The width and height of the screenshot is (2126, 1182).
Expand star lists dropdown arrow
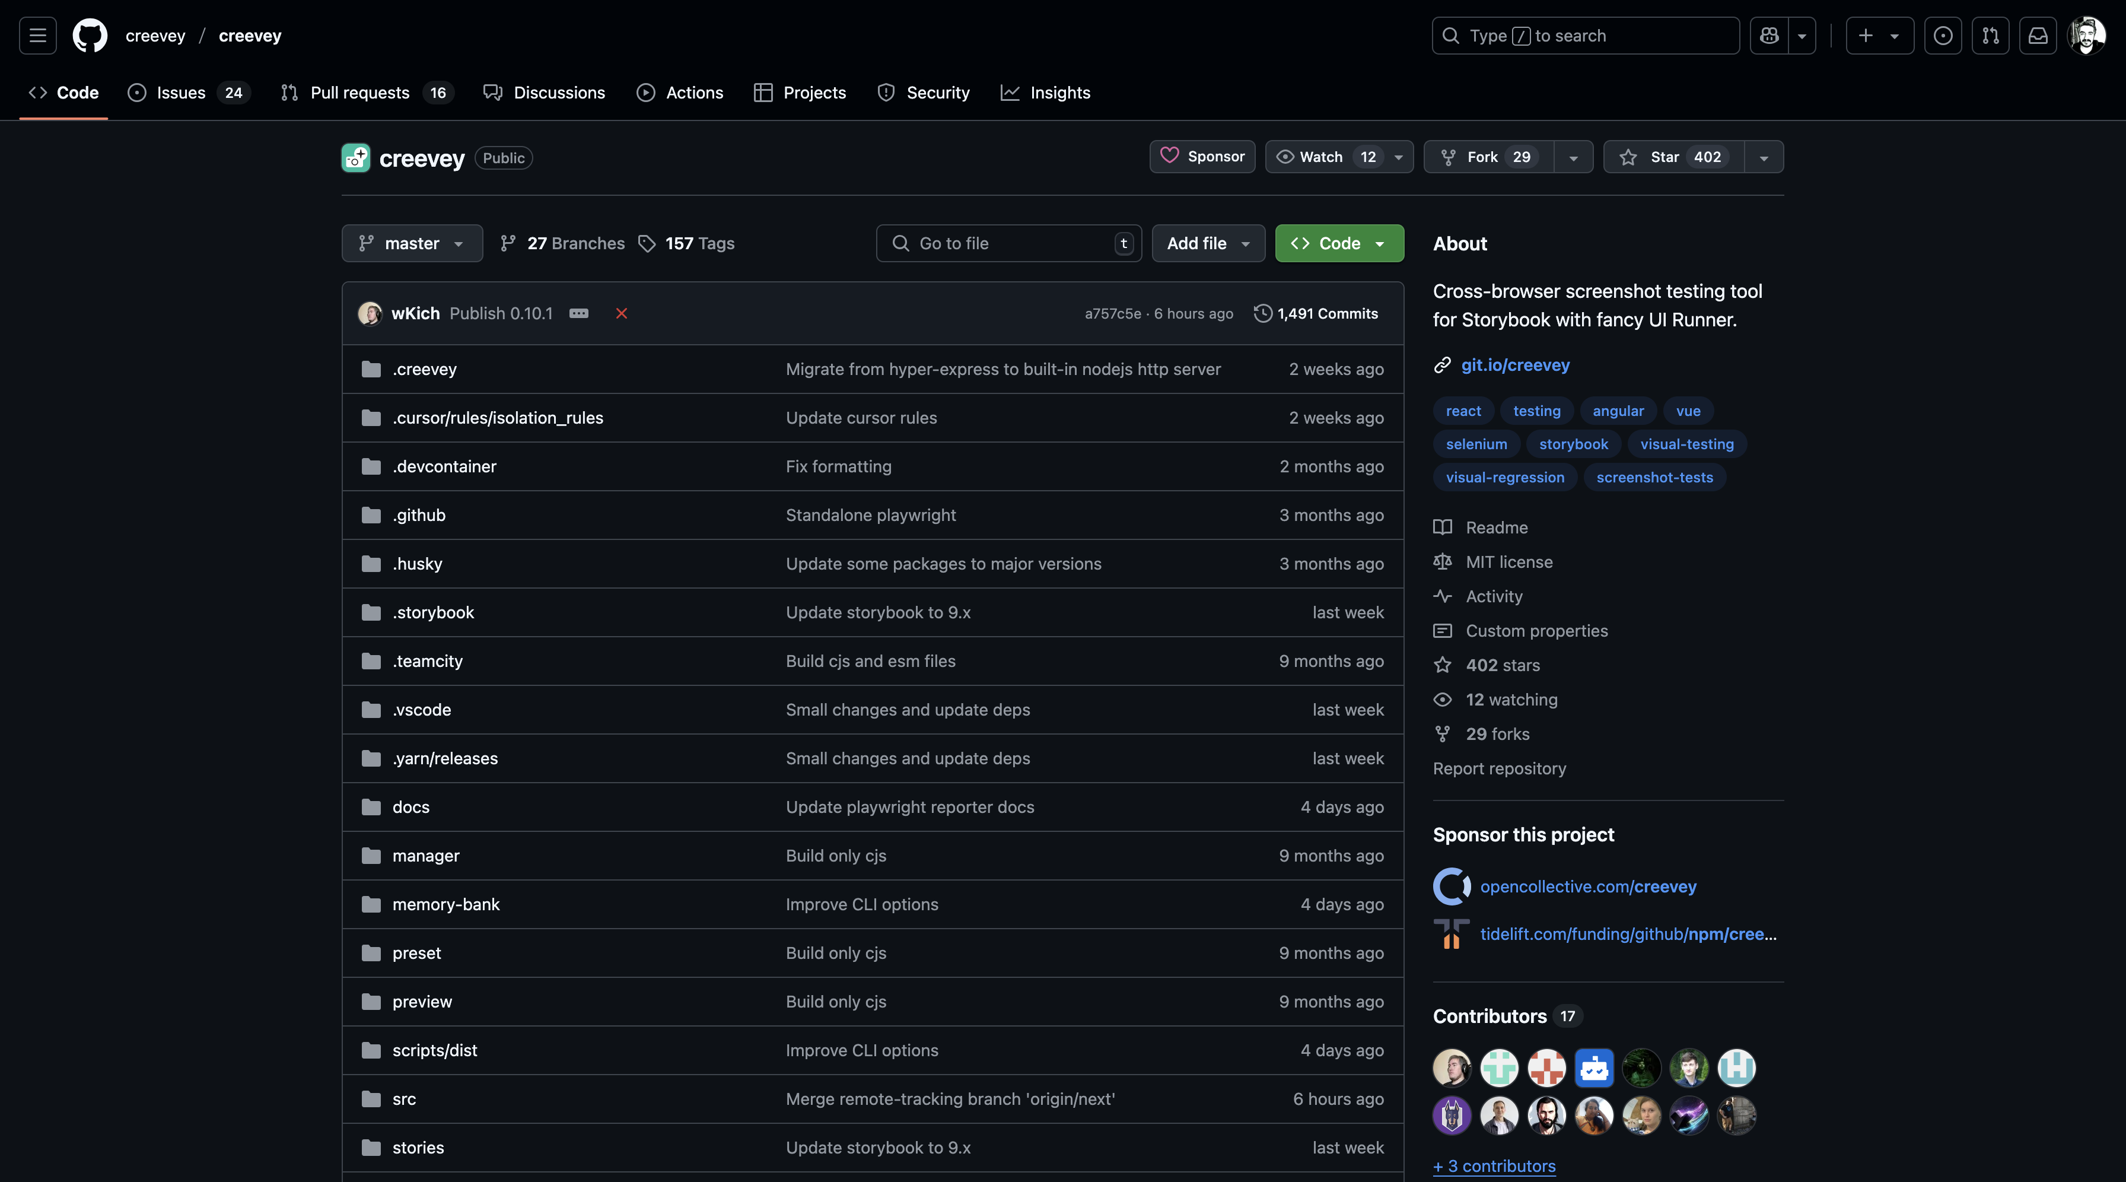[1764, 157]
